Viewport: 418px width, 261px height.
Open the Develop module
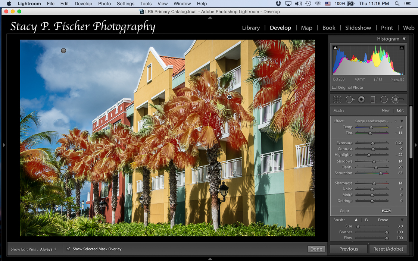pyautogui.click(x=280, y=28)
